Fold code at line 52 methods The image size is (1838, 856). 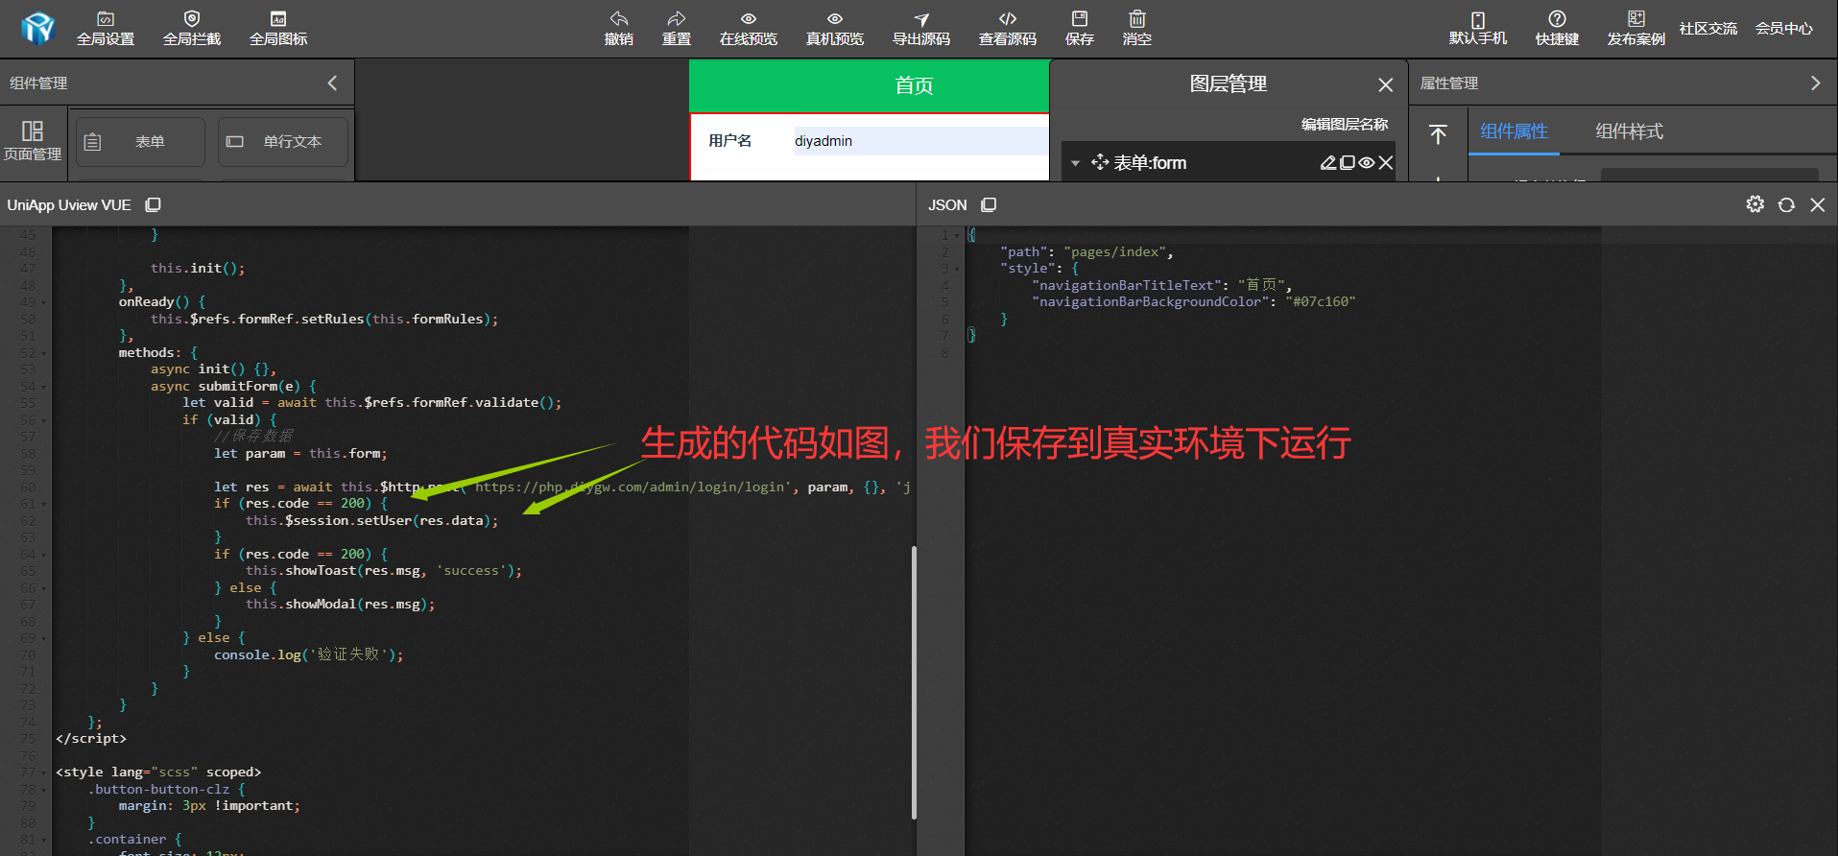click(44, 353)
